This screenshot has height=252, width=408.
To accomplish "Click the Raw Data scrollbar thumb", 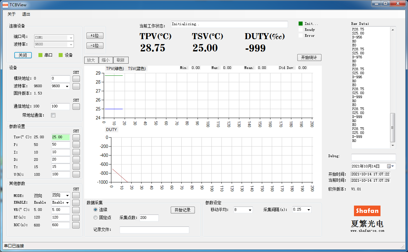I will coord(393,127).
